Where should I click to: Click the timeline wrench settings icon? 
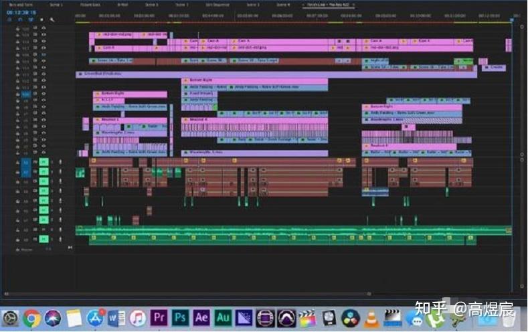[52, 20]
